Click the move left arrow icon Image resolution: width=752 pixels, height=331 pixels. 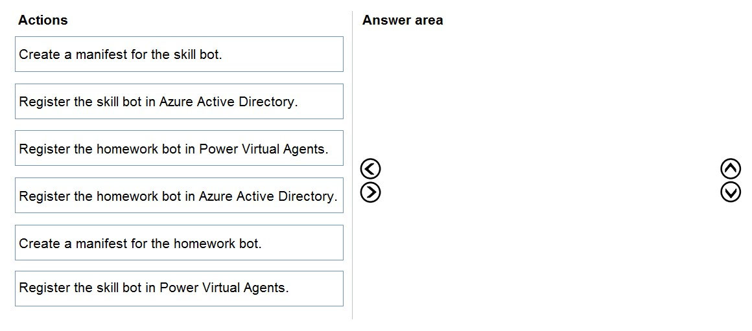(x=370, y=168)
